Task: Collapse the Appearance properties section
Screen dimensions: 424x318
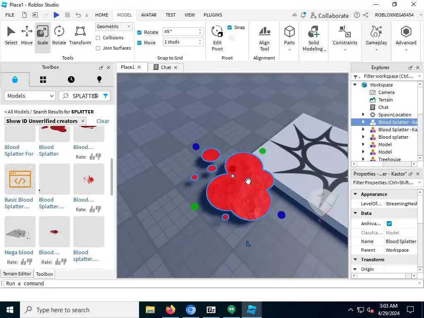Action: coord(355,194)
